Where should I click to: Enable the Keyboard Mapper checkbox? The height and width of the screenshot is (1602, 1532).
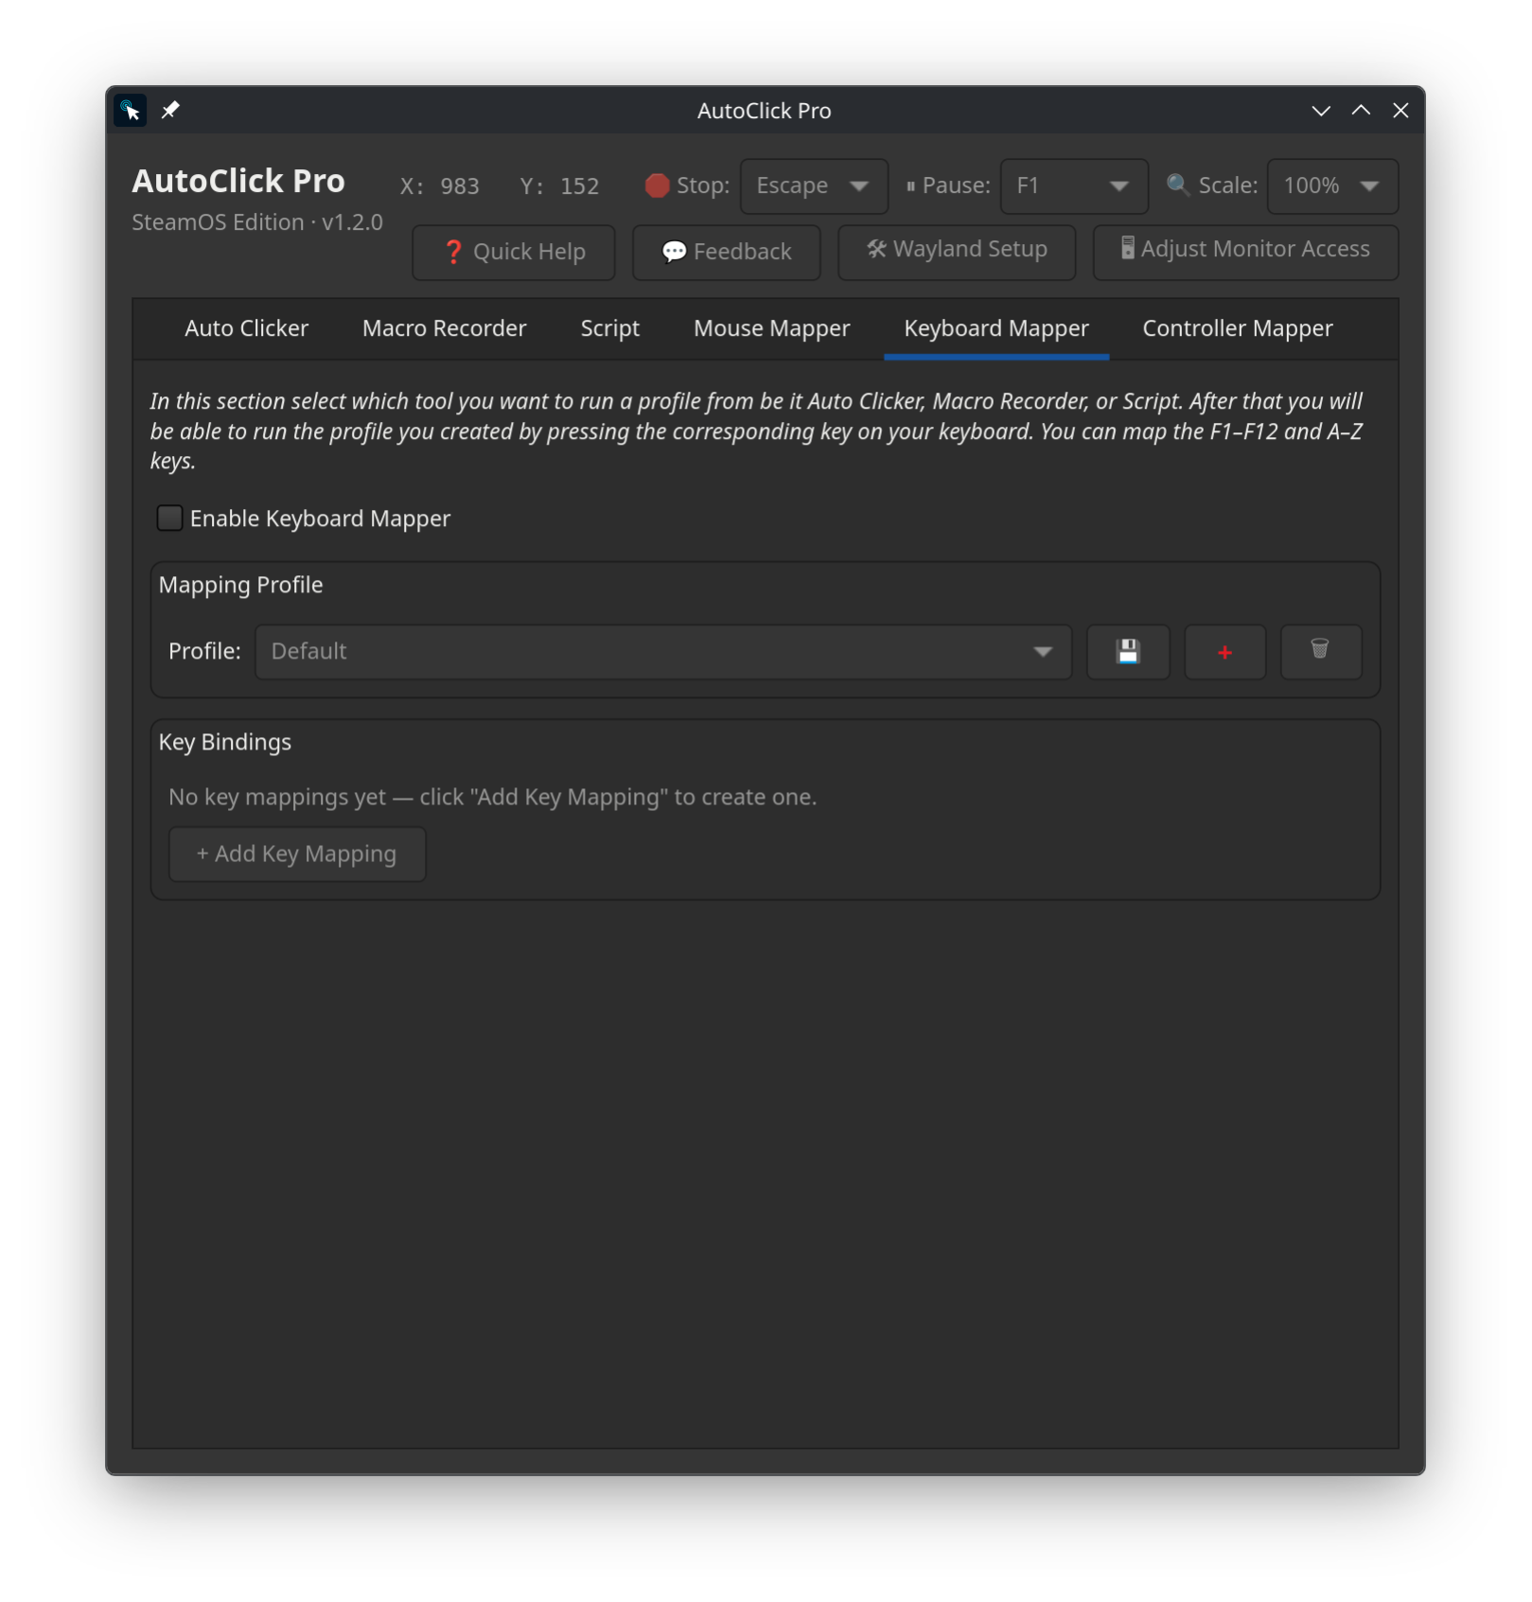[x=169, y=519]
